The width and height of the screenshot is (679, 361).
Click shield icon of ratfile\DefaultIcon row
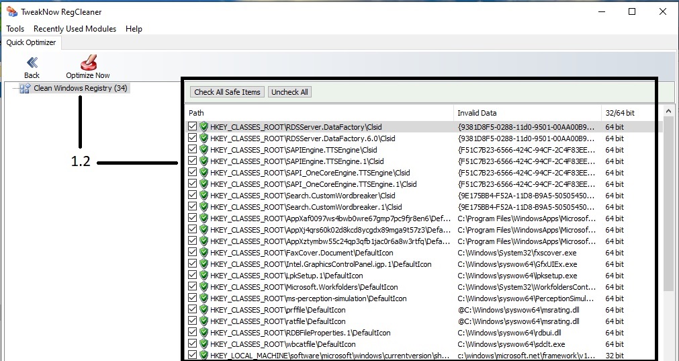point(203,321)
